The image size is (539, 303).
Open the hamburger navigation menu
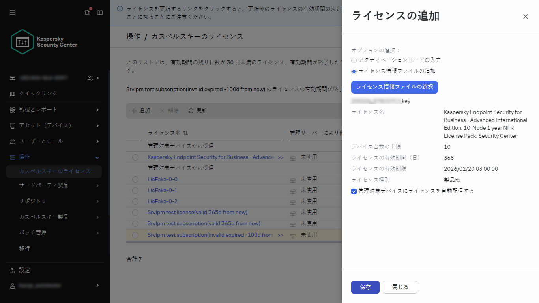(12, 12)
